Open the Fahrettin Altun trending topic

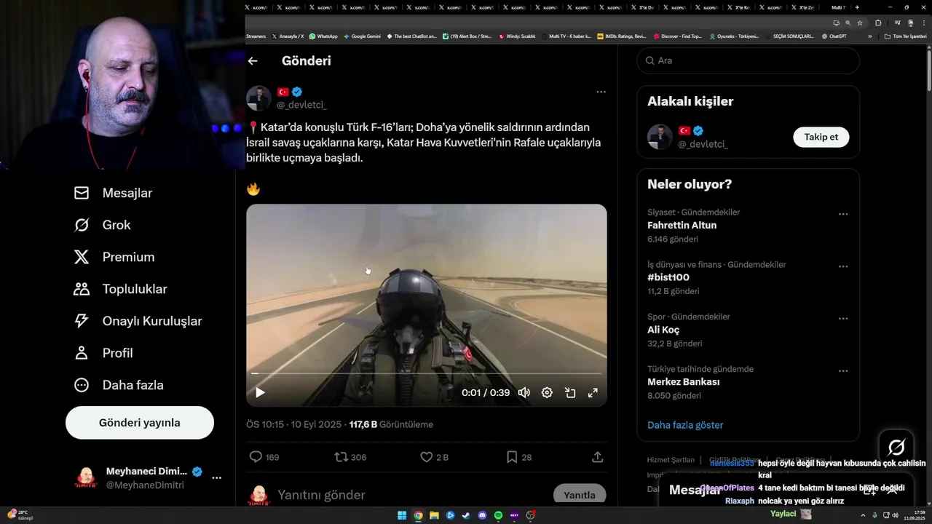[x=682, y=226]
